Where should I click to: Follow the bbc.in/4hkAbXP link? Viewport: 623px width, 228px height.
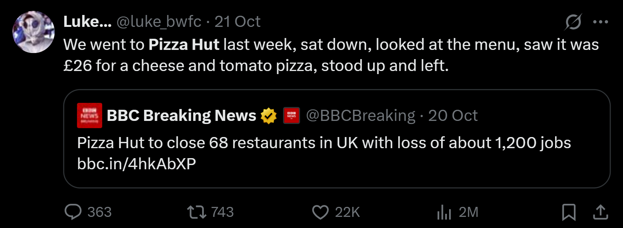137,164
